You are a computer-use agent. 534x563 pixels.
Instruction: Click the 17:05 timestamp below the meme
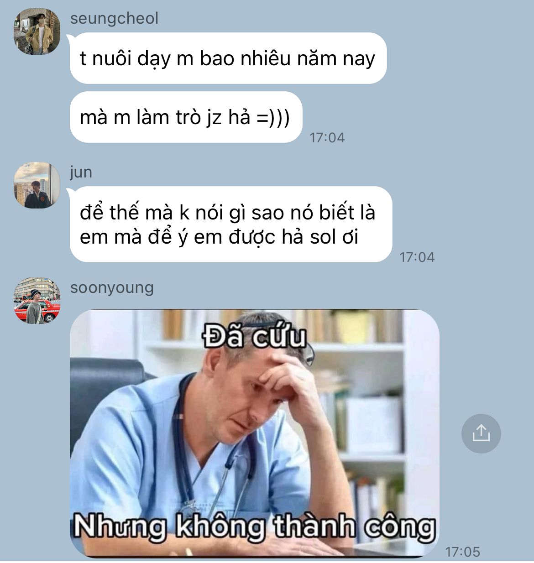[x=462, y=552]
